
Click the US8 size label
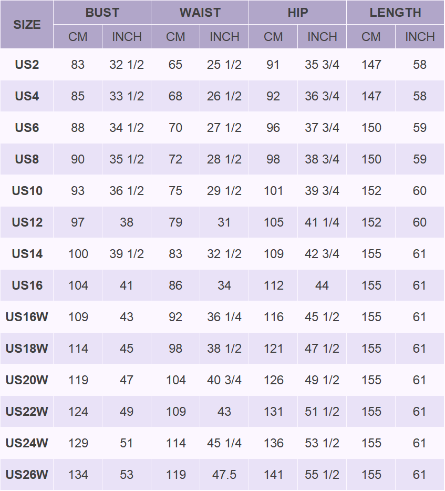click(x=27, y=159)
